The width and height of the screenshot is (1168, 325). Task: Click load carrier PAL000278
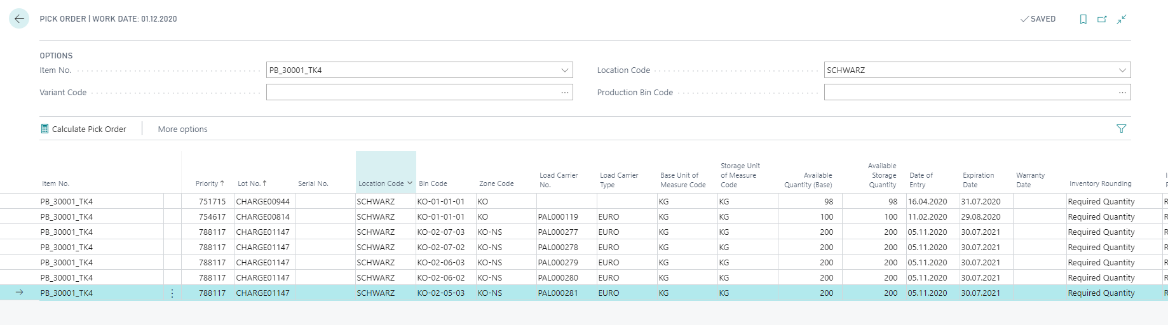click(558, 248)
